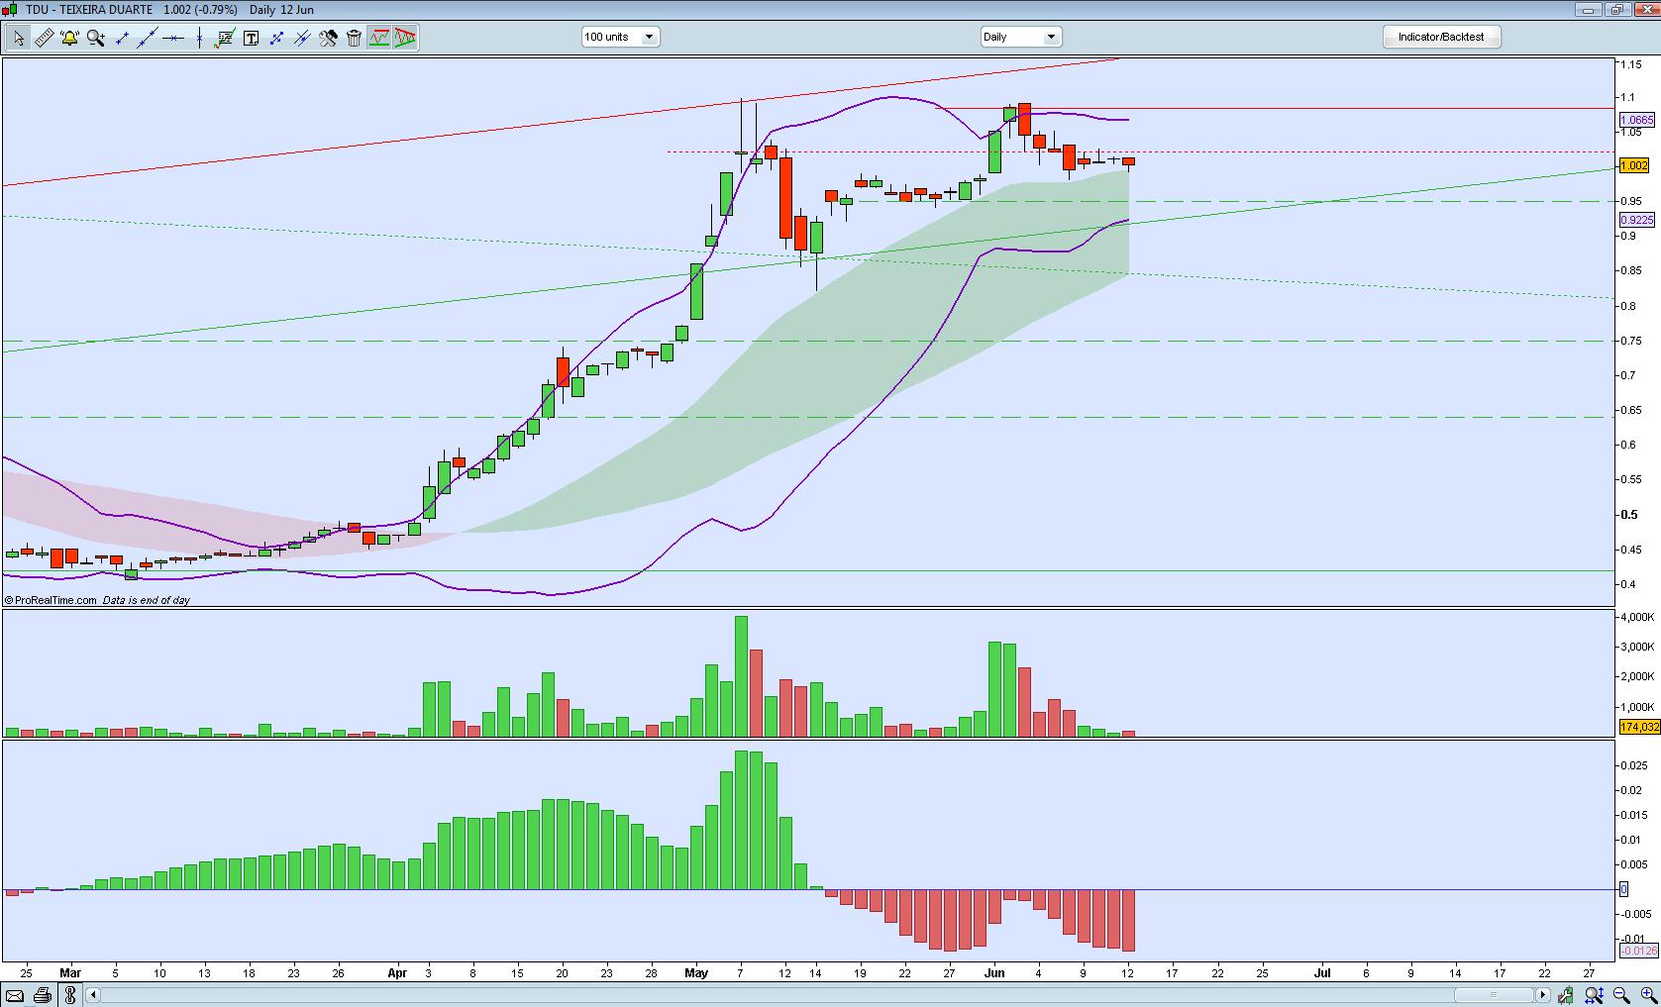This screenshot has height=1007, width=1661.
Task: Toggle the oblique trend lines detection button
Action: pyautogui.click(x=405, y=38)
